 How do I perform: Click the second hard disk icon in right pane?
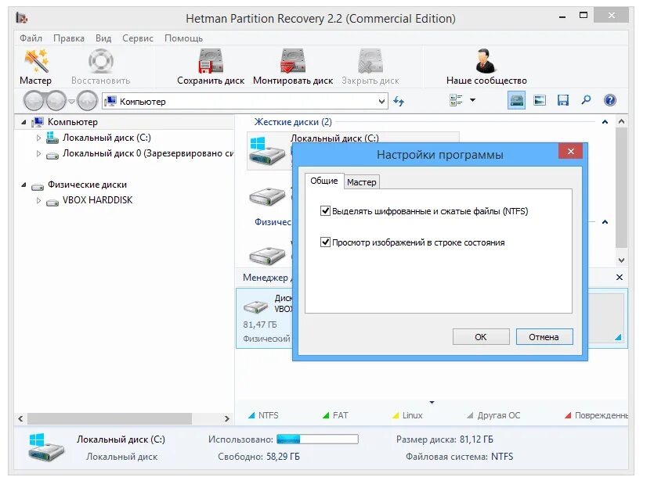pyautogui.click(x=267, y=196)
